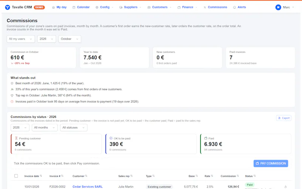Click the slow payment clock warning icon
This screenshot has height=189, width=302.
[12, 101]
